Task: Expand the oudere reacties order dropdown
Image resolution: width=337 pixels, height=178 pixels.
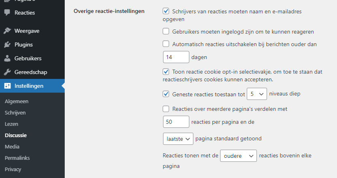Action: (x=238, y=156)
